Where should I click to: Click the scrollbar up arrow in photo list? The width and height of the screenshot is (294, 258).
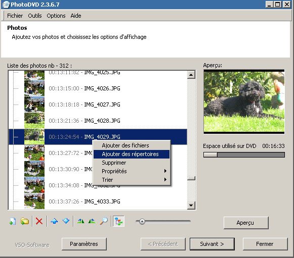[191, 75]
